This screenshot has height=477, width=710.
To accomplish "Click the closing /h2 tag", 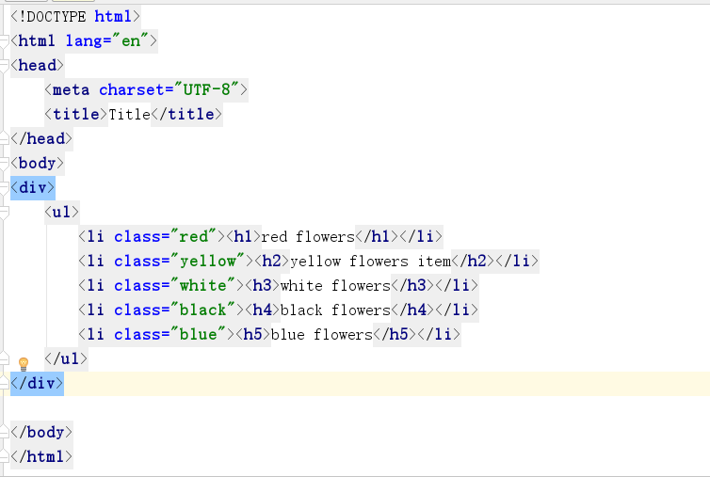I will coord(474,262).
